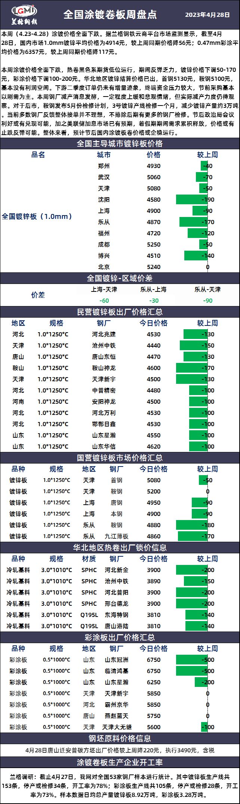Select 福州 price 4720
Screen dimensions: 240x804
click(154, 233)
